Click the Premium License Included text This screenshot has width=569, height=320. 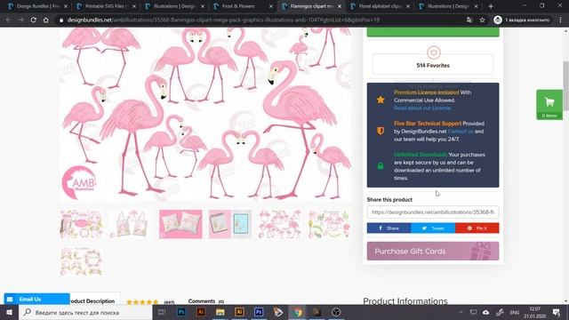pos(427,92)
